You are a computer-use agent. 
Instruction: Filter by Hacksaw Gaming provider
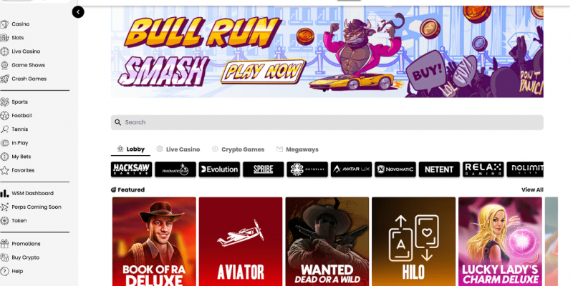(131, 169)
